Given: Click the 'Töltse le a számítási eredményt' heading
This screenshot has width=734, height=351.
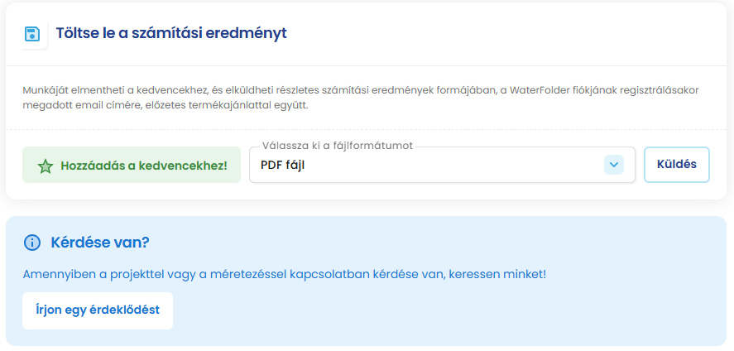Looking at the screenshot, I should (171, 34).
